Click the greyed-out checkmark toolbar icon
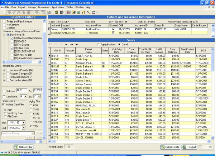Viewport: 215px width, 156px height. point(14,12)
